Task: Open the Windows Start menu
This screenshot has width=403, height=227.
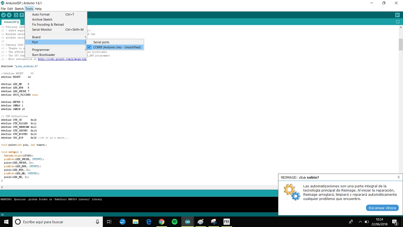Action: coord(6,222)
